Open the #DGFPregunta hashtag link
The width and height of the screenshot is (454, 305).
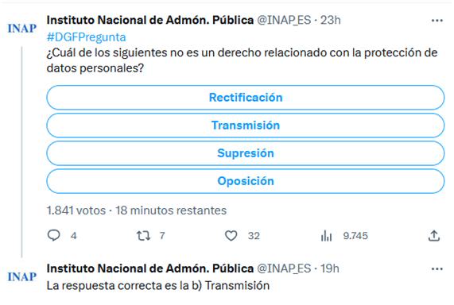(x=87, y=37)
